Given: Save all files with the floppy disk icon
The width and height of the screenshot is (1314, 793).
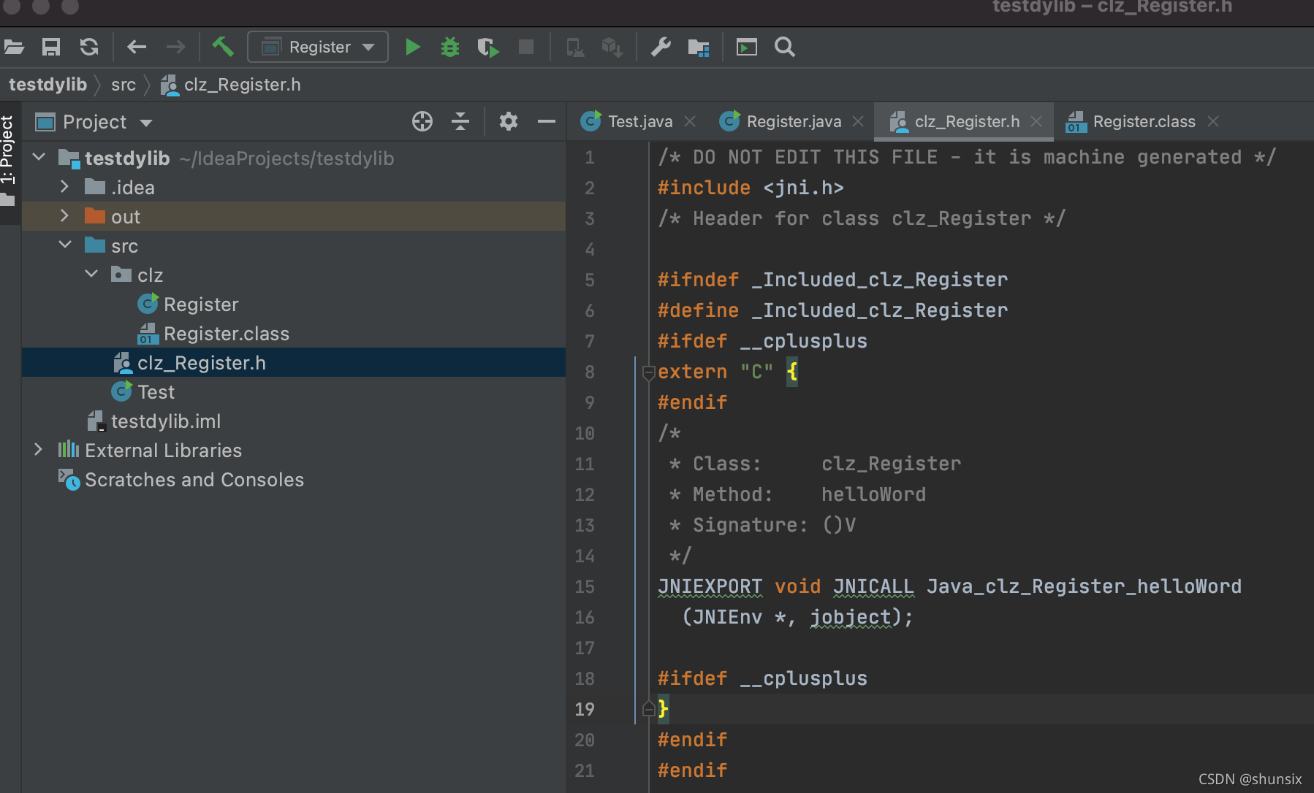Looking at the screenshot, I should click(x=51, y=47).
